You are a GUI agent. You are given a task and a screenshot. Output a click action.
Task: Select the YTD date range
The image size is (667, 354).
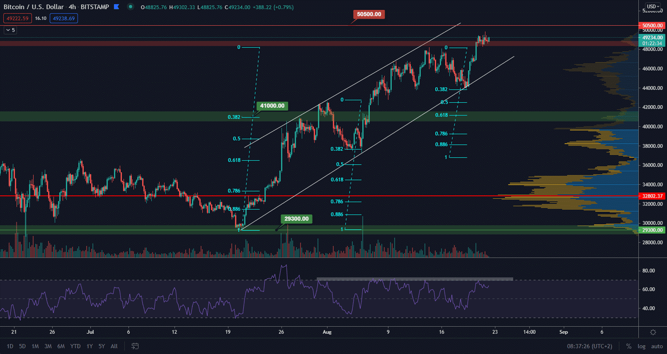[75, 346]
